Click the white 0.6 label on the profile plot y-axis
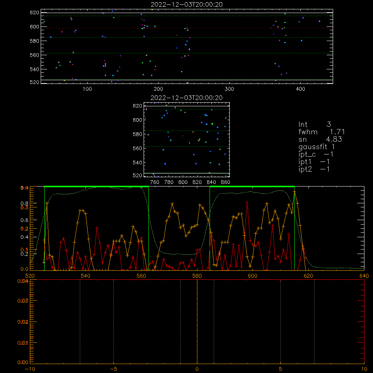The height and width of the screenshot is (373, 373). coord(25,220)
